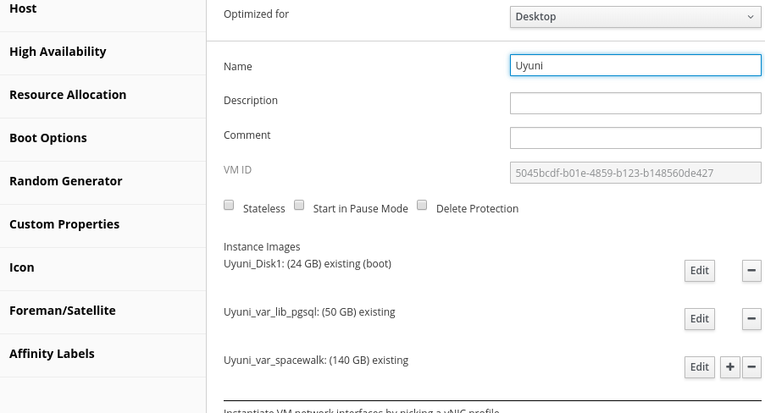Enable the Stateless checkbox
This screenshot has height=413, width=765.
pyautogui.click(x=229, y=206)
